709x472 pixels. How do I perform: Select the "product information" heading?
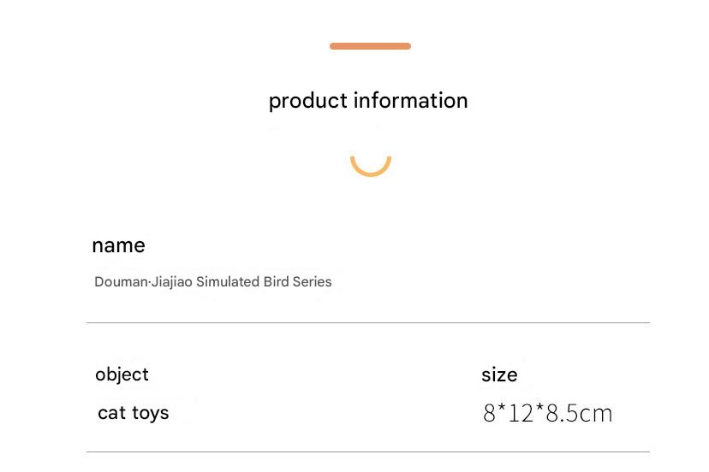368,101
